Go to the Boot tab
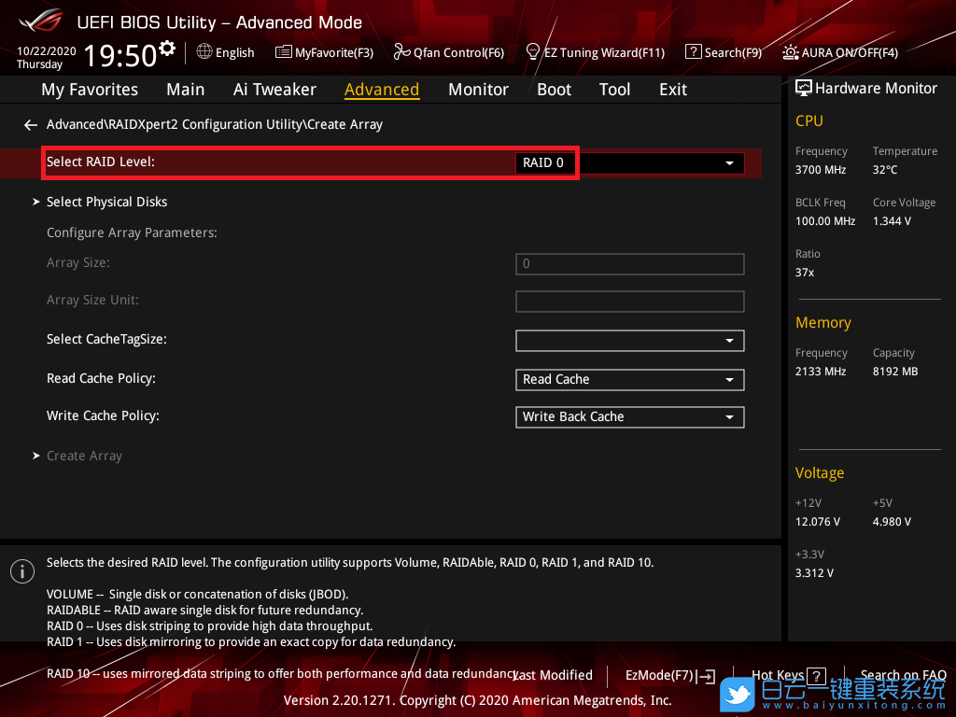 (554, 90)
